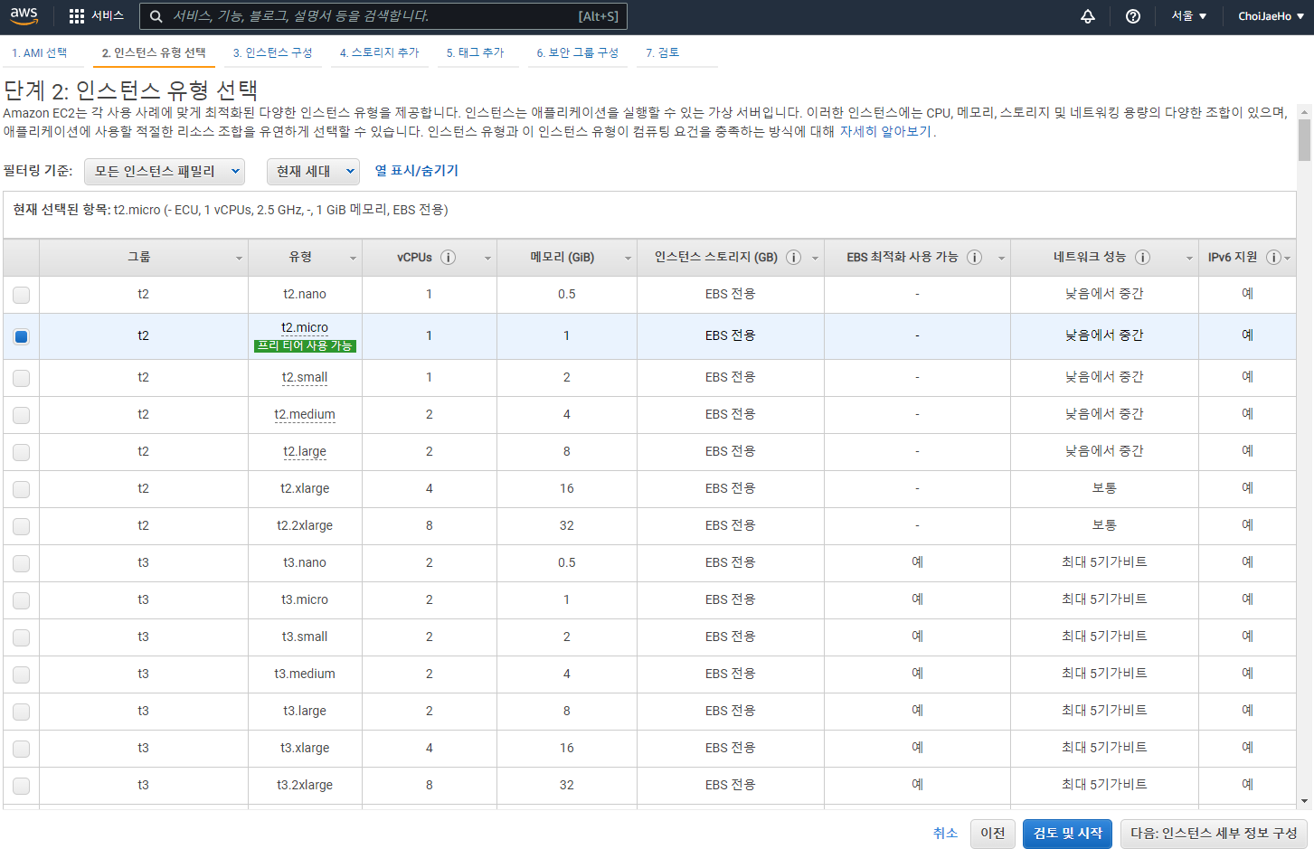The height and width of the screenshot is (849, 1314).
Task: Click the search magnifier icon
Action: click(156, 16)
